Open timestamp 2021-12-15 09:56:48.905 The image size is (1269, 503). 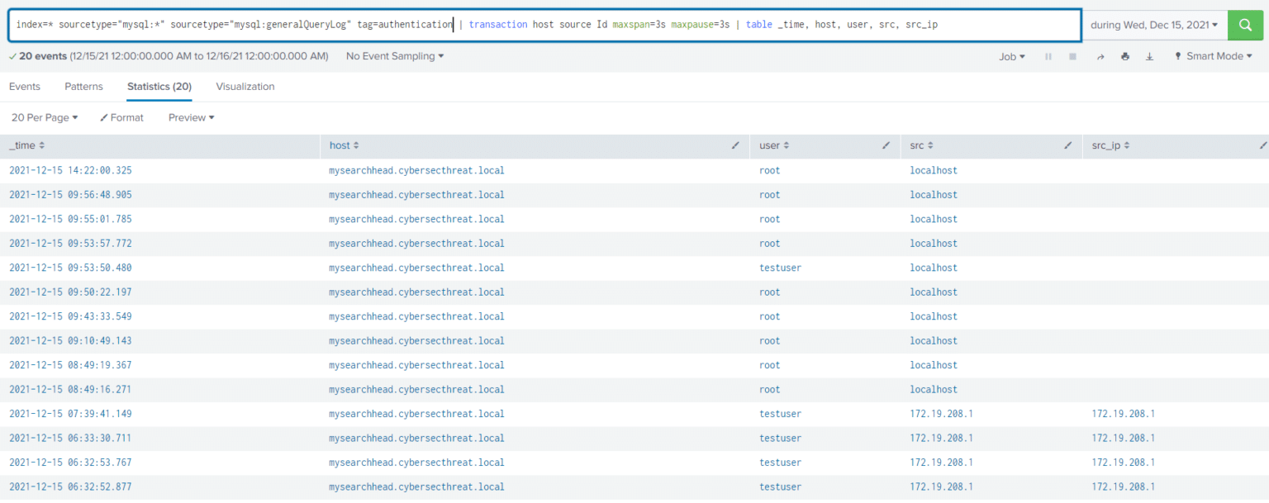[70, 195]
